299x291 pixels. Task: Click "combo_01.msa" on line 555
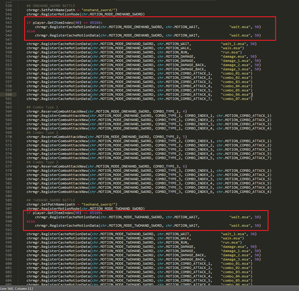tap(236, 73)
